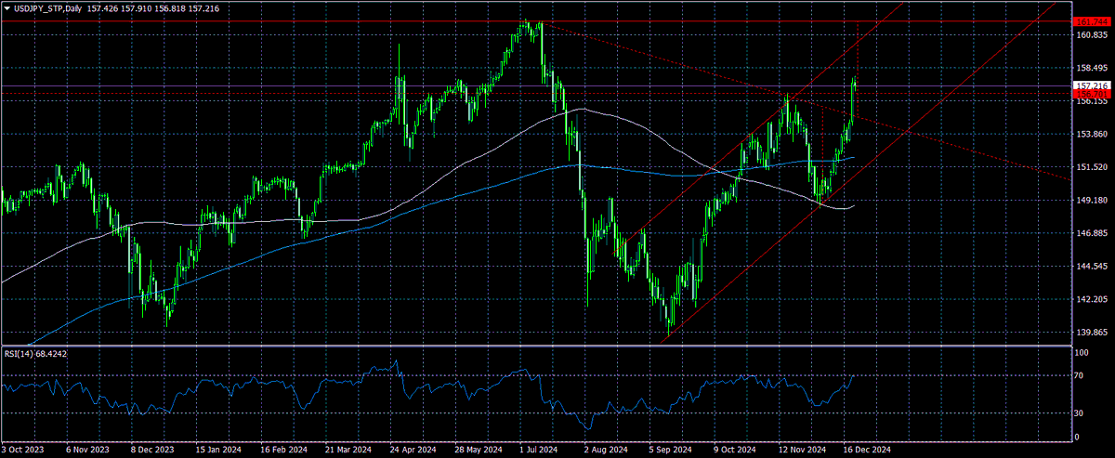Click the 2 Aug 2024 date label

pyautogui.click(x=605, y=450)
